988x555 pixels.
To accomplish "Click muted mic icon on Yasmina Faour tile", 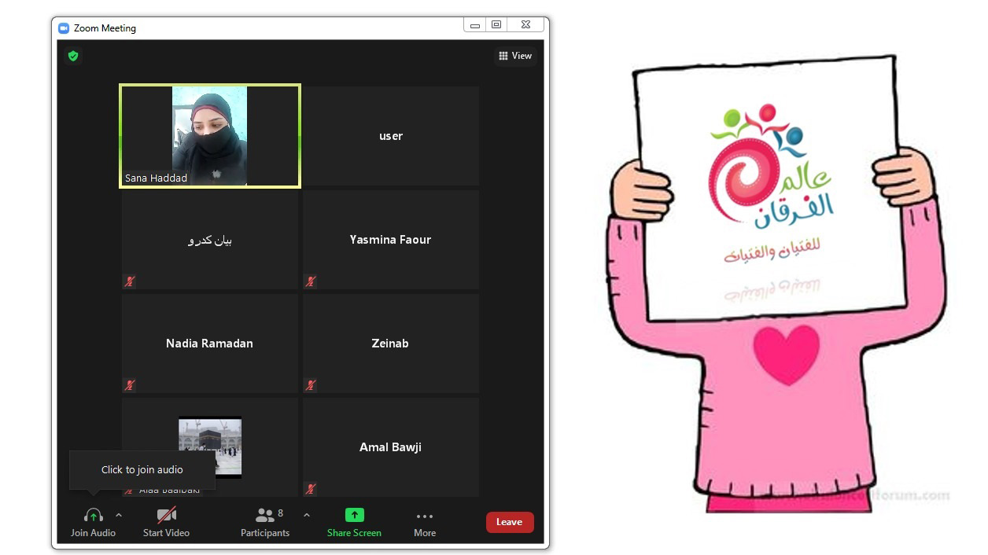I will (x=311, y=281).
